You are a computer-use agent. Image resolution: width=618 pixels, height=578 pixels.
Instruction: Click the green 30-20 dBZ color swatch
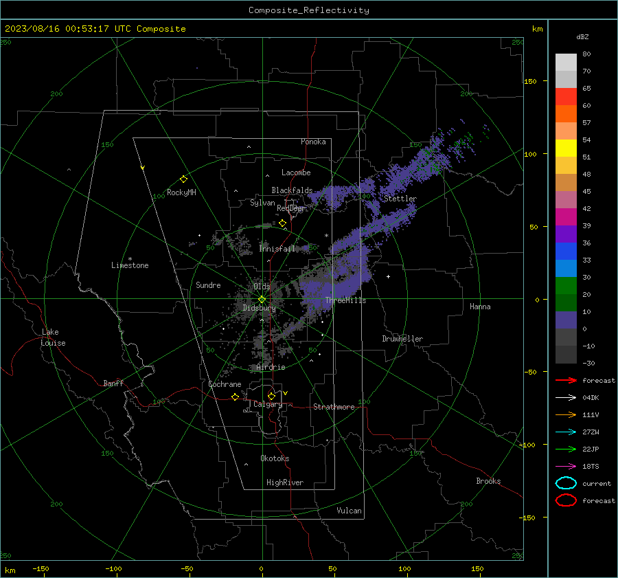click(x=566, y=286)
